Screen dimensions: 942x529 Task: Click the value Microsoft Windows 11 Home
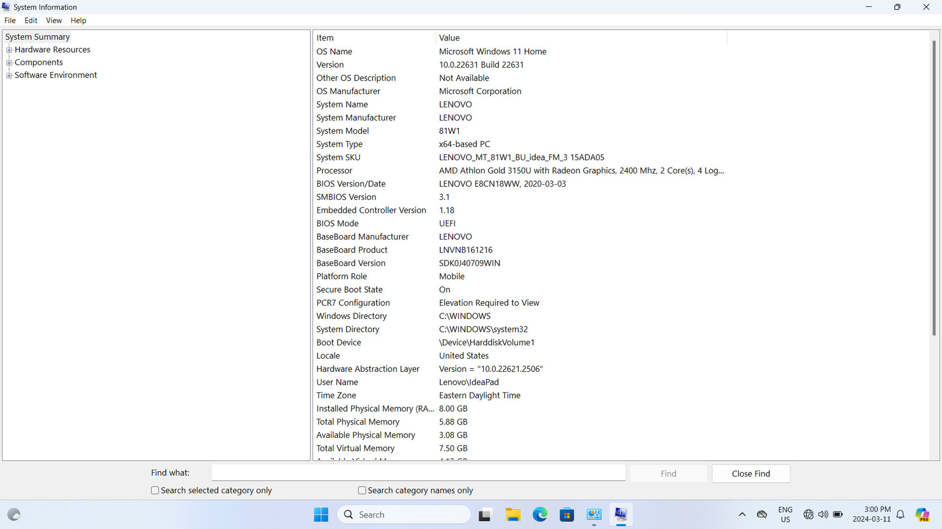tap(493, 51)
